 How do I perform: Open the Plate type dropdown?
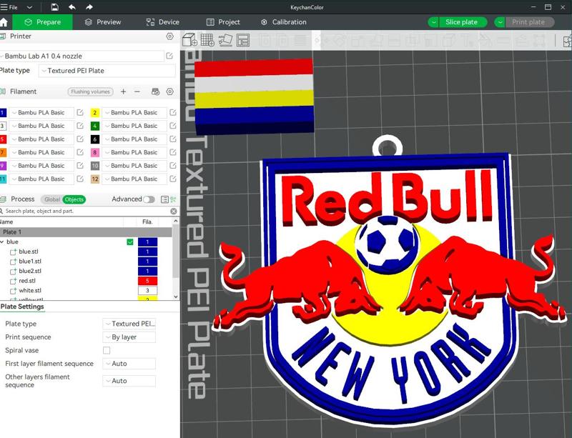(x=129, y=324)
